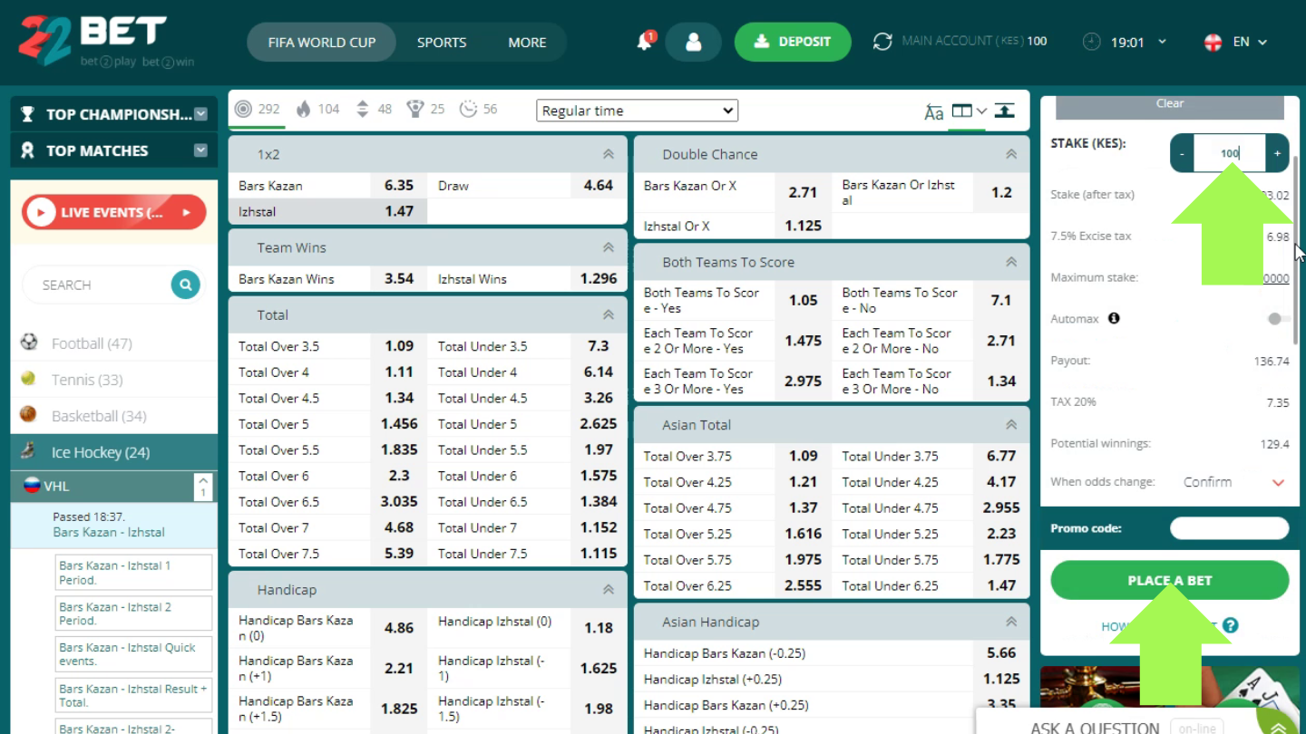The image size is (1306, 734).
Task: Open the Sports menu
Action: pyautogui.click(x=442, y=42)
